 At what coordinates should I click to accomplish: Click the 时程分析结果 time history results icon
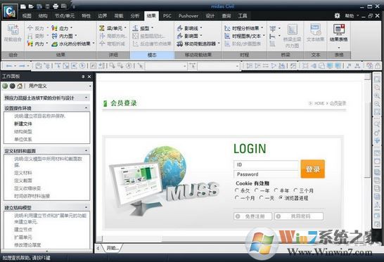point(227,28)
